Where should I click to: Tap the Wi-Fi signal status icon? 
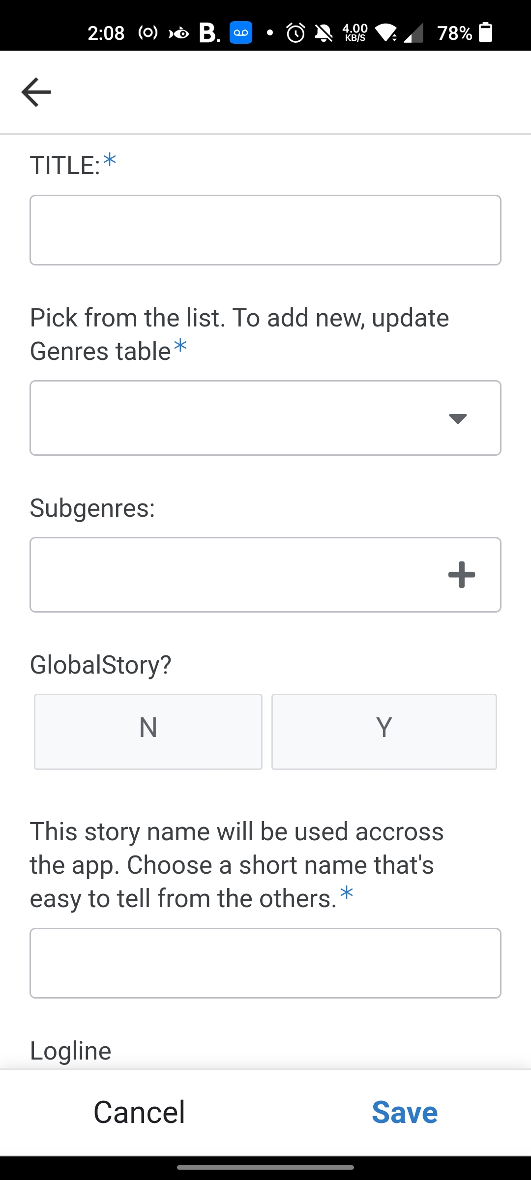[386, 33]
